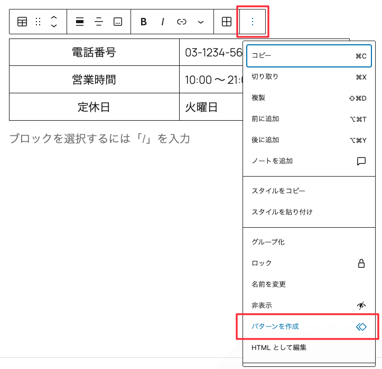
Task: Select パターンを作成 menu item
Action: click(309, 326)
